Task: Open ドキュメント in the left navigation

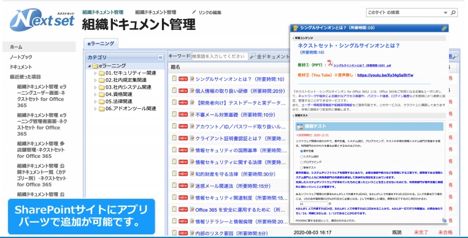Action: click(21, 67)
